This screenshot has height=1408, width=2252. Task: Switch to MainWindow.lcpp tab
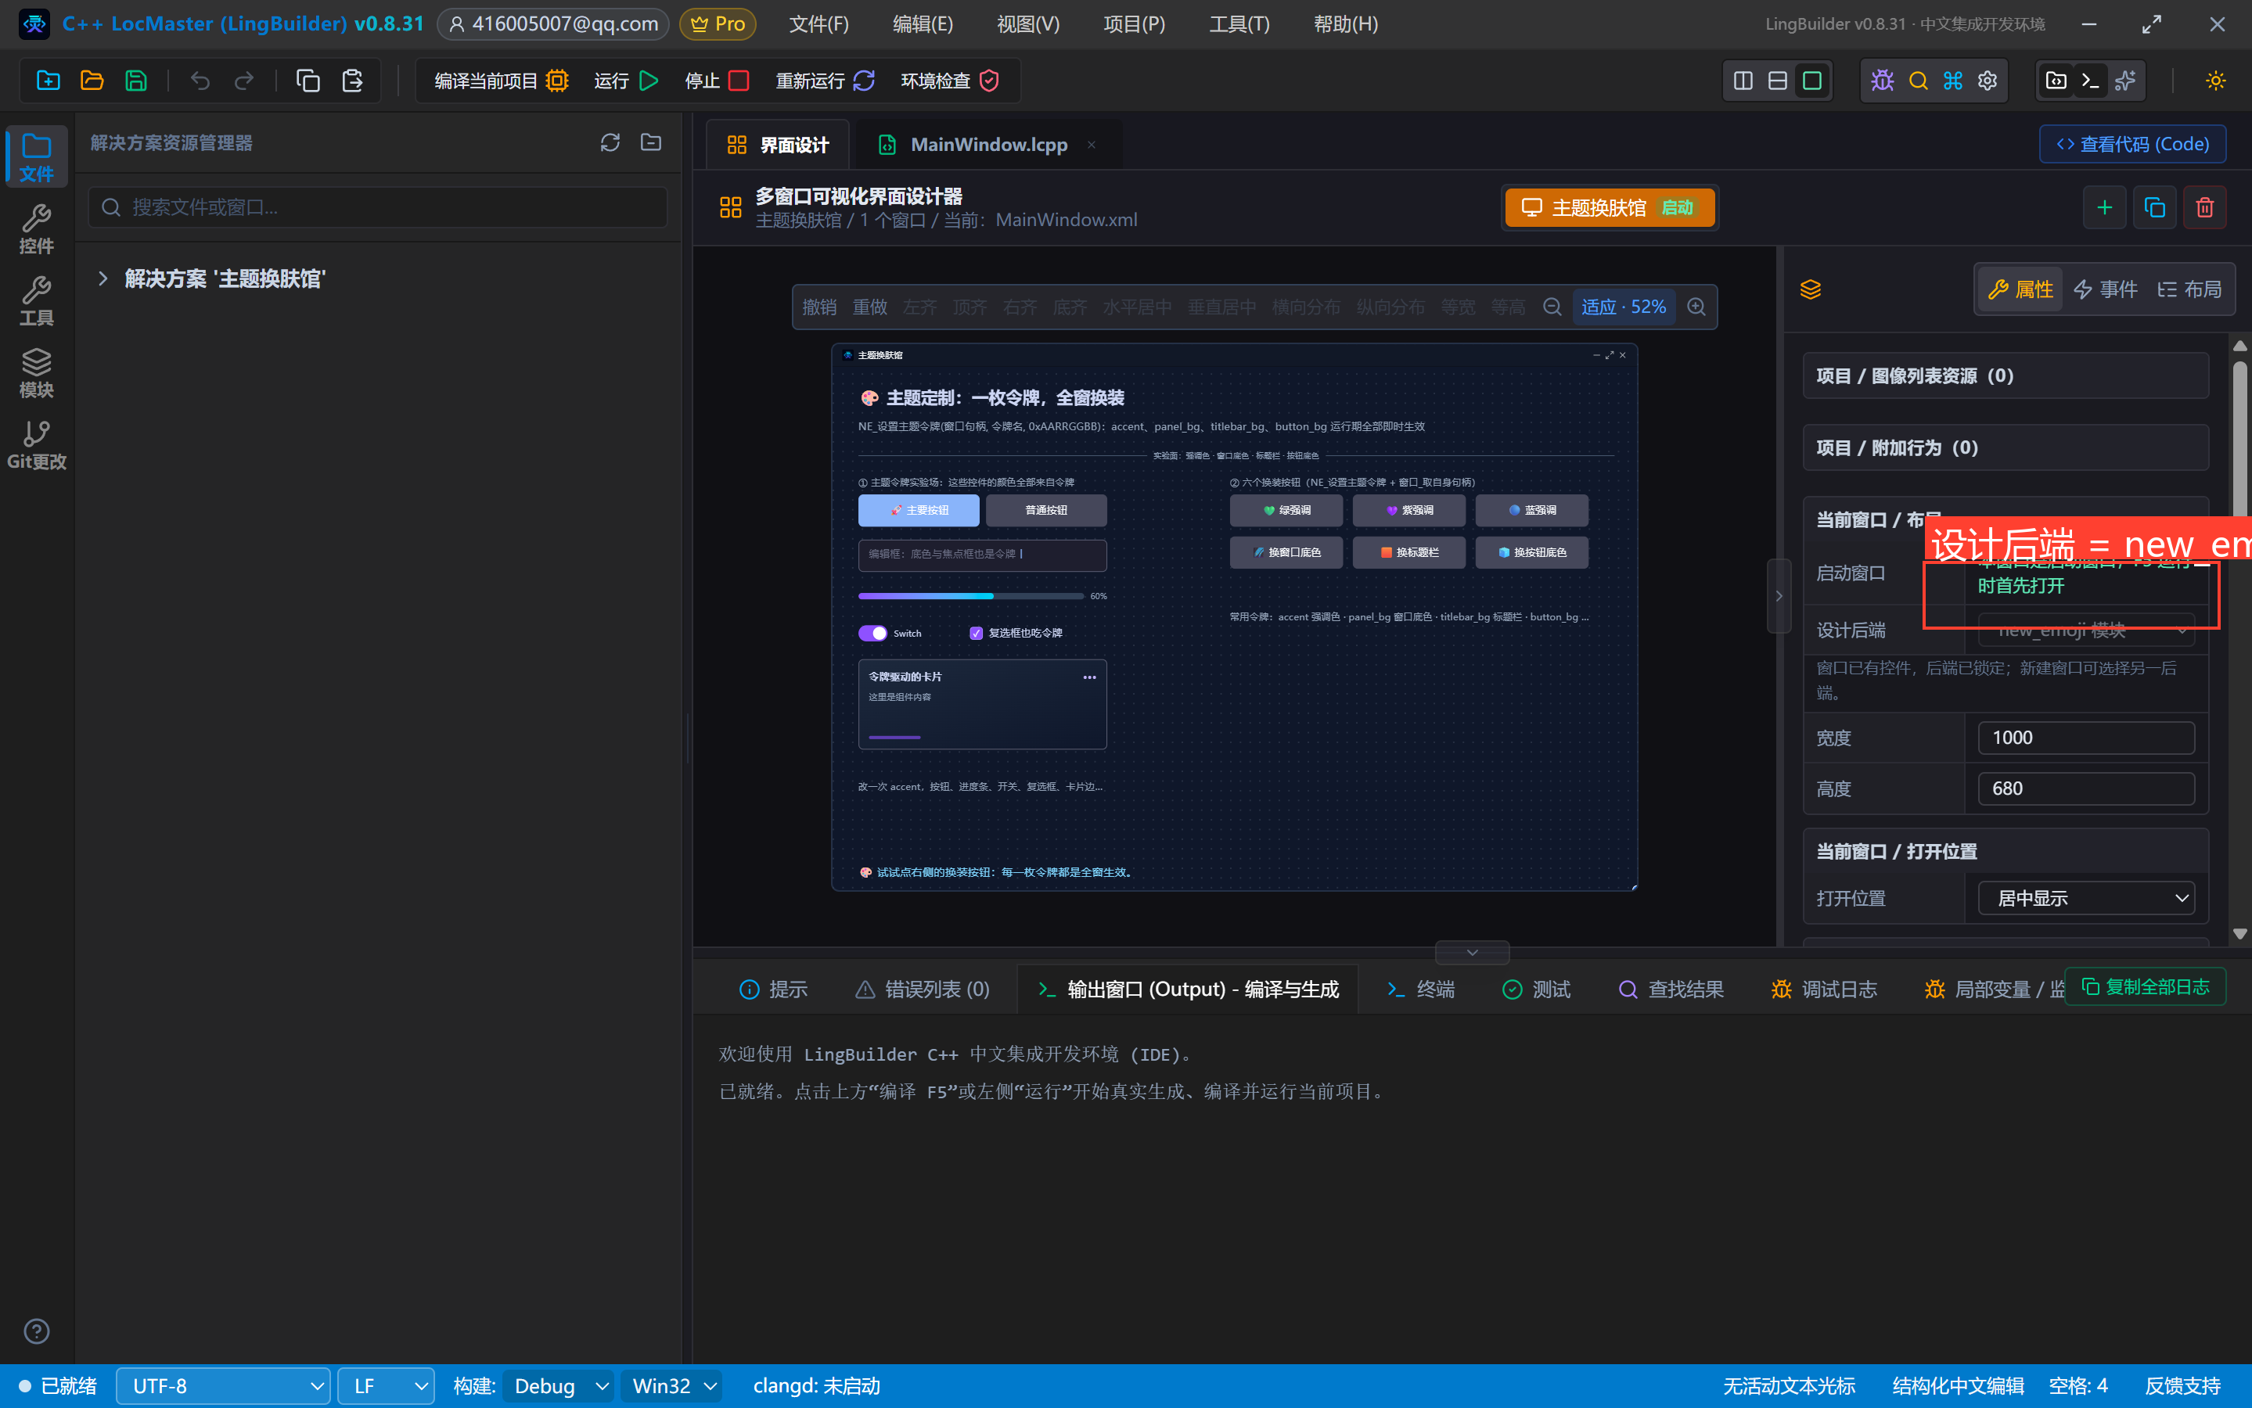[988, 145]
